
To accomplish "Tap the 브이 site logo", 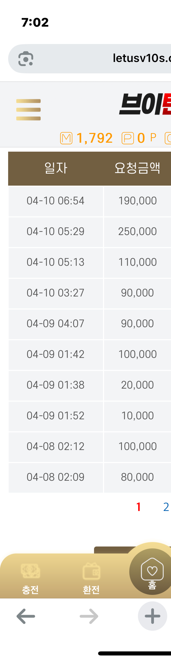I will pyautogui.click(x=145, y=104).
